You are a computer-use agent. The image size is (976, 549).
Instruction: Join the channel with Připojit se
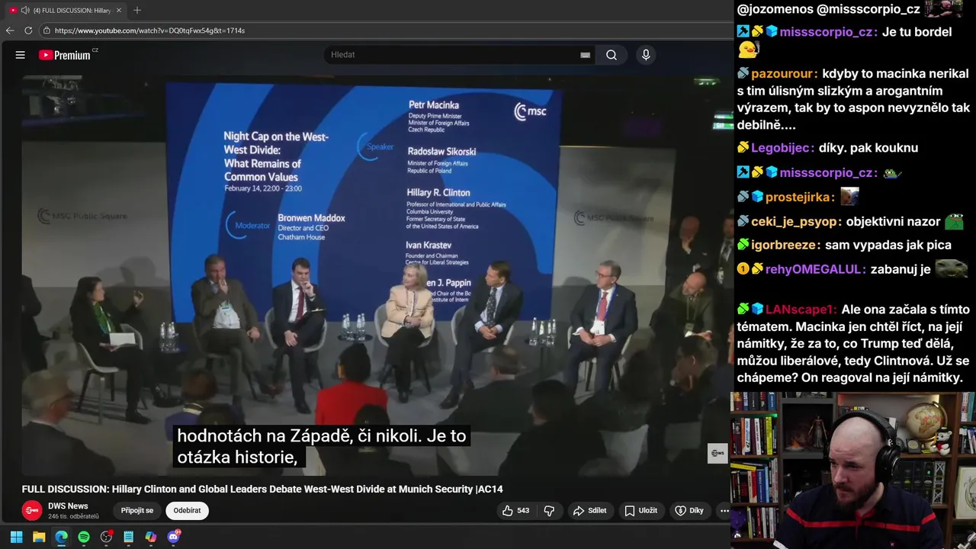pyautogui.click(x=137, y=511)
